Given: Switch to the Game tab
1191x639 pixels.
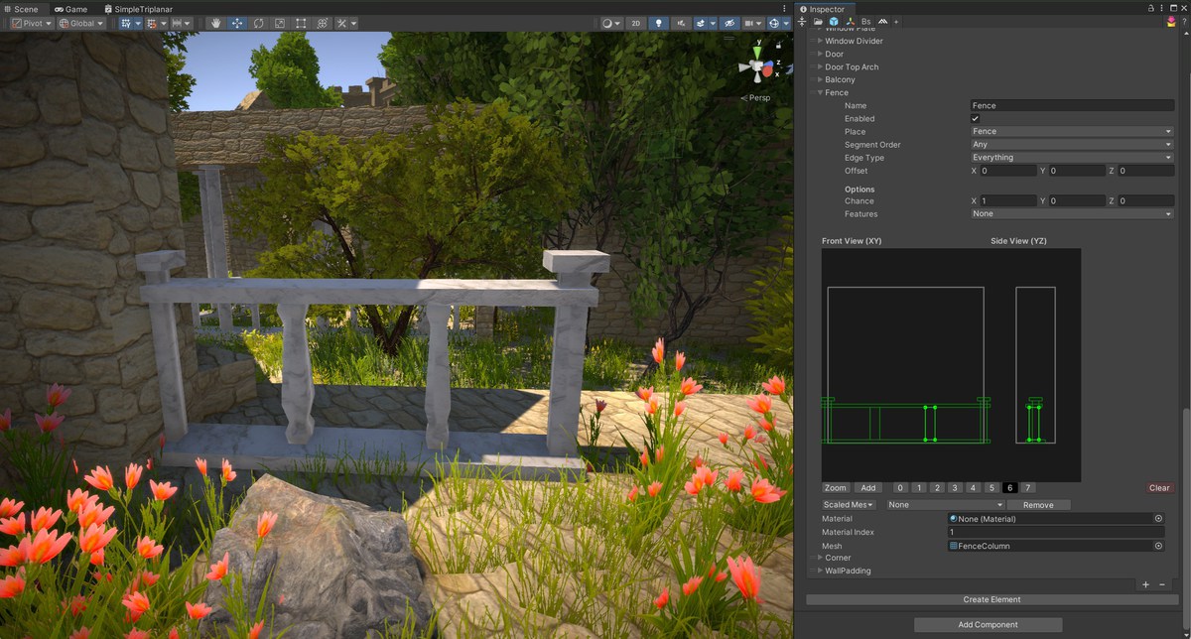Looking at the screenshot, I should (72, 9).
